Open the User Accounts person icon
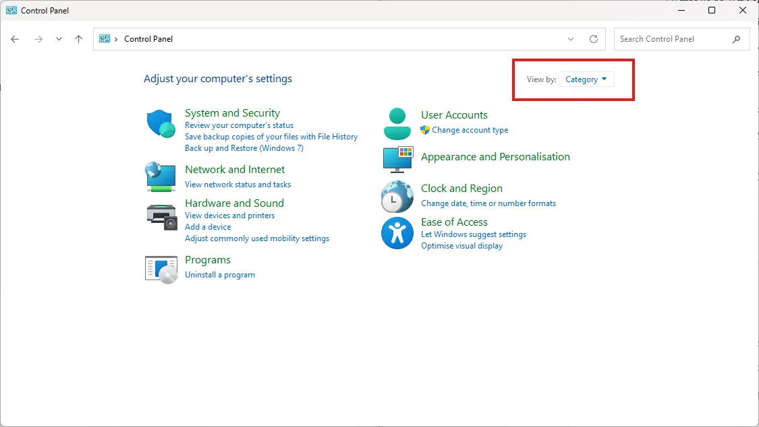The height and width of the screenshot is (427, 759). pos(397,124)
